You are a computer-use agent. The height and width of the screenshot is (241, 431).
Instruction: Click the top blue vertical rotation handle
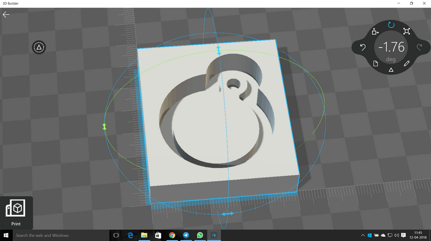click(219, 51)
